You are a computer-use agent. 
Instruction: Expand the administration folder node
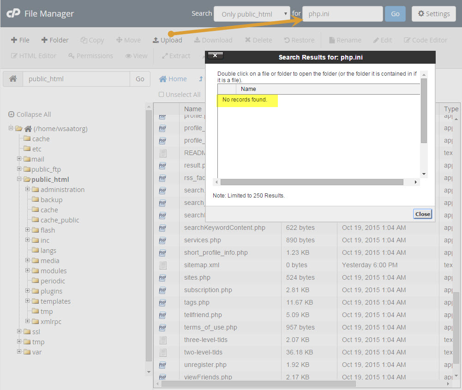[x=28, y=189]
